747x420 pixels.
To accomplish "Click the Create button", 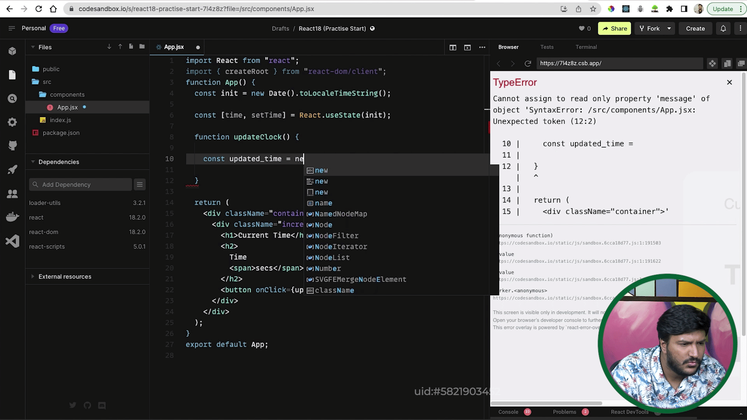I will 695,28.
